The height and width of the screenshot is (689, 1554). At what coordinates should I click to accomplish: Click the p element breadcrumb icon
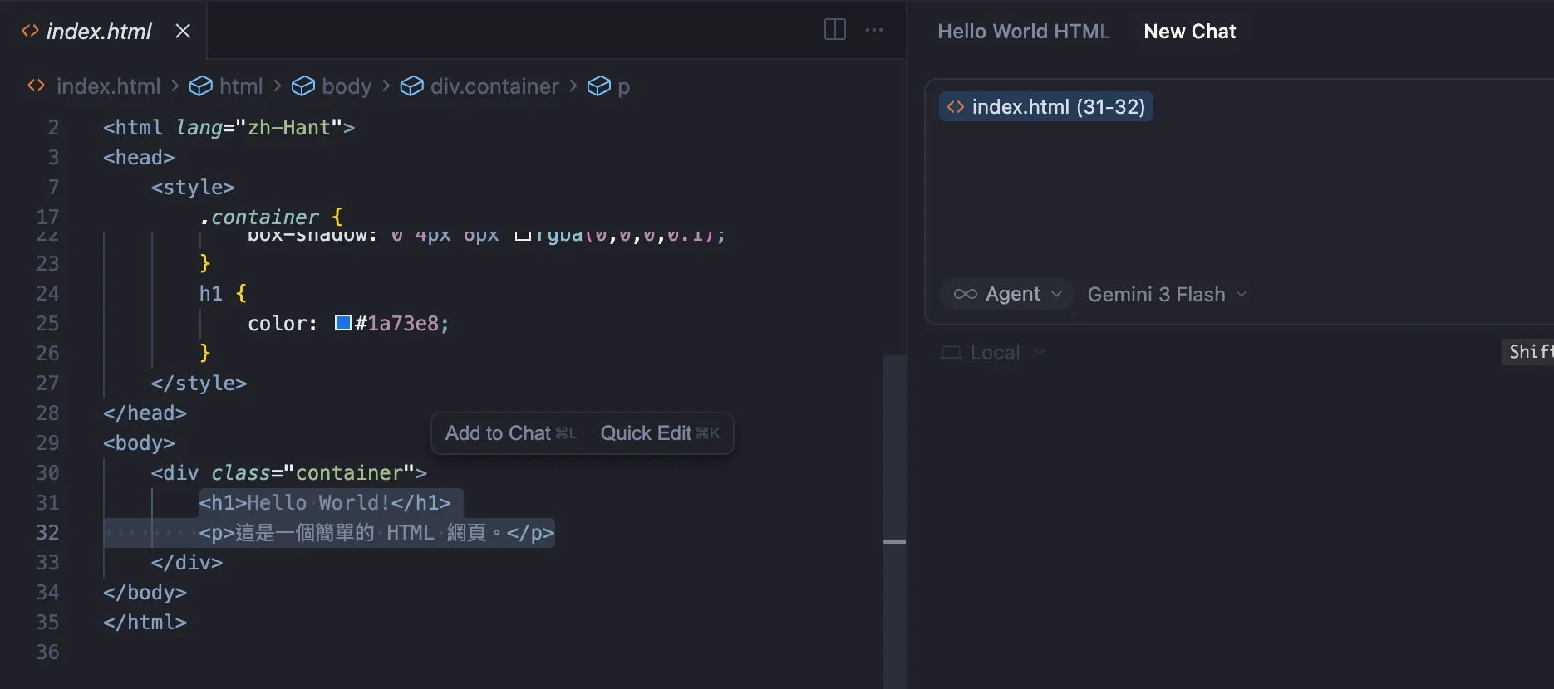[x=598, y=86]
